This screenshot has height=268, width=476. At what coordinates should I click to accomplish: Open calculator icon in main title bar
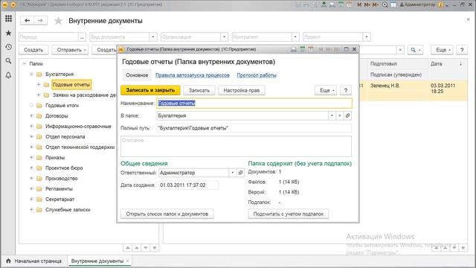(x=341, y=4)
